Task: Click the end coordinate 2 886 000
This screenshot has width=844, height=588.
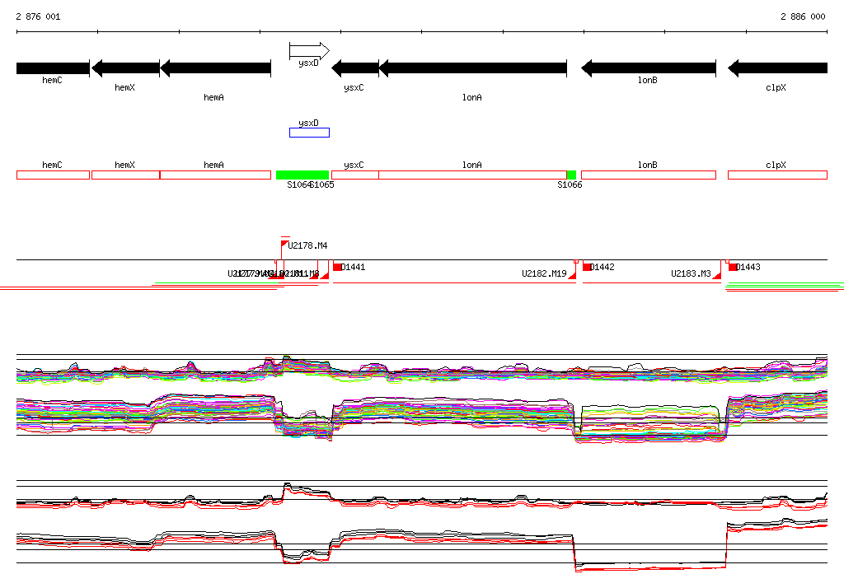Action: pyautogui.click(x=803, y=16)
